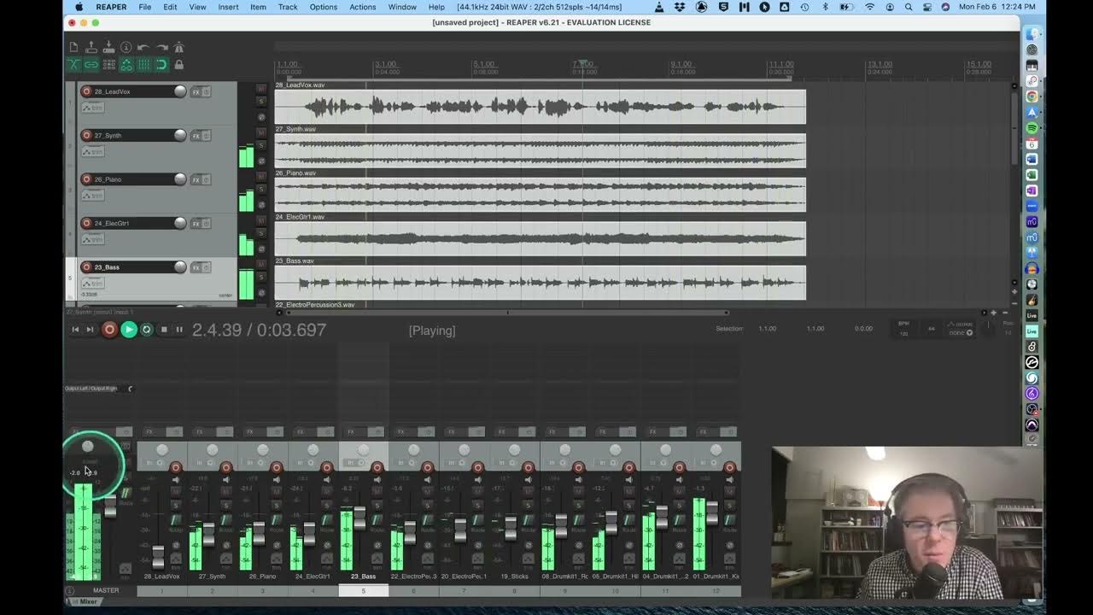Bypass FX on 24_ElecGtr1 track panel
The width and height of the screenshot is (1093, 615).
click(x=206, y=223)
